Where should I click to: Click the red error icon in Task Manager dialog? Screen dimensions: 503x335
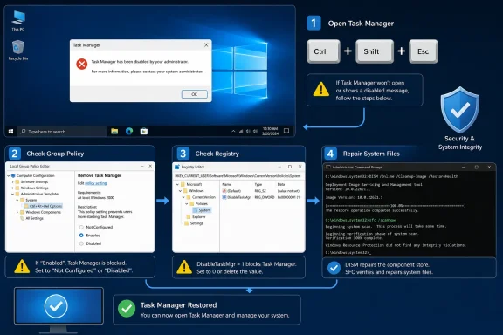click(82, 64)
